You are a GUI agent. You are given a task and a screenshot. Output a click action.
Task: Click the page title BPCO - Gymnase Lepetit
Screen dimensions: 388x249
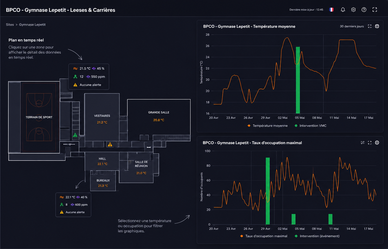[61, 10]
